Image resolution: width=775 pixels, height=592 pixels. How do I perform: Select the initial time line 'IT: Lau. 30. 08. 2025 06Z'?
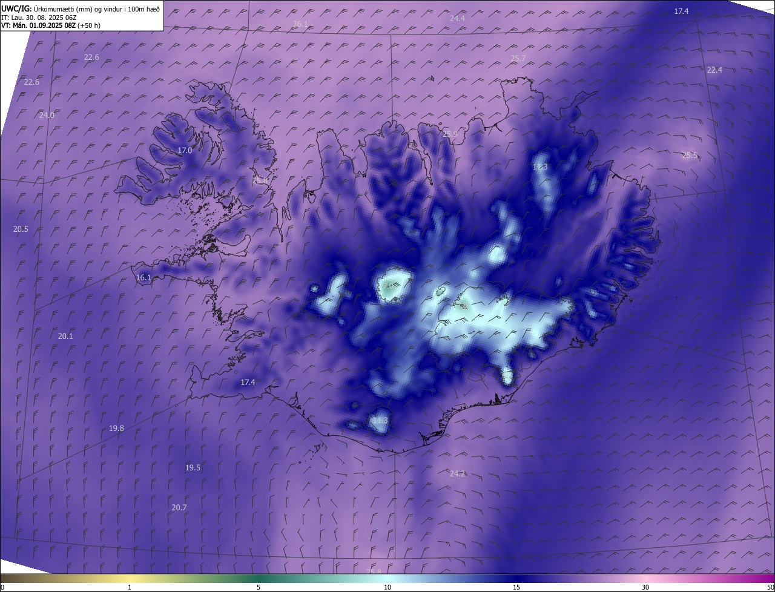coord(39,17)
